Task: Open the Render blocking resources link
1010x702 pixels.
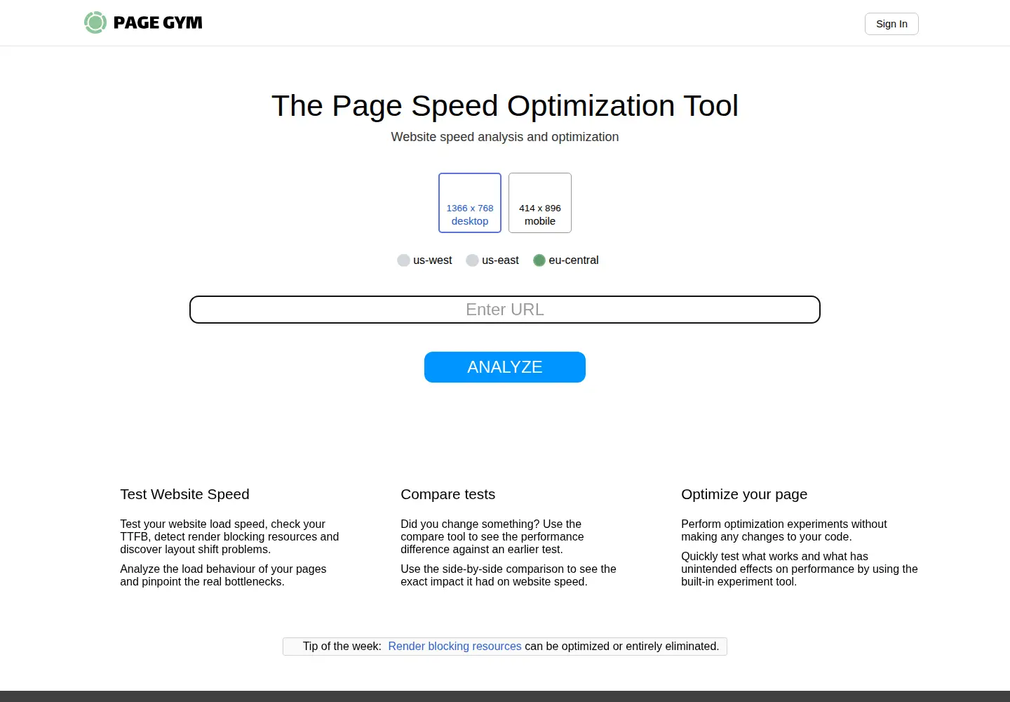Action: [454, 647]
